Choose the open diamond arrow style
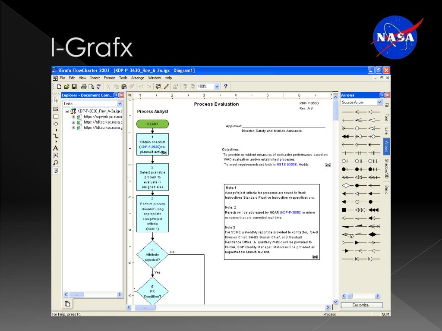Screen dimensions: 442x331 tap(347, 185)
